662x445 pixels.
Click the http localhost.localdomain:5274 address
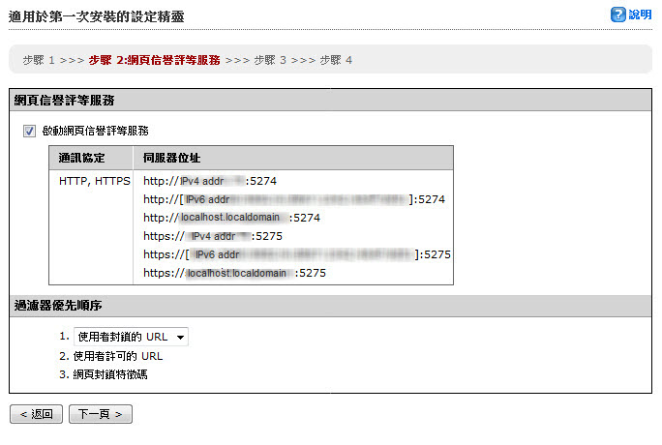(231, 218)
